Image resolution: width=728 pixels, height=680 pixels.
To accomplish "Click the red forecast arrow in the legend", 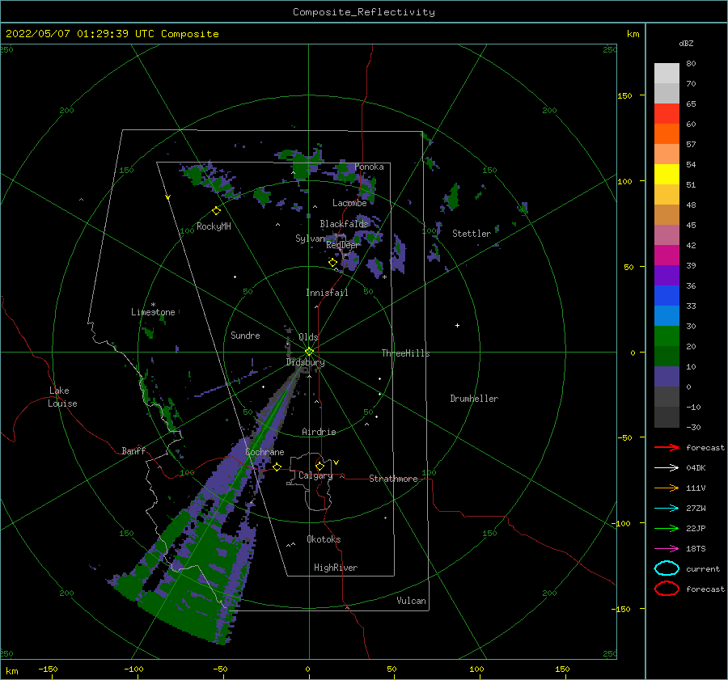I will (x=667, y=447).
